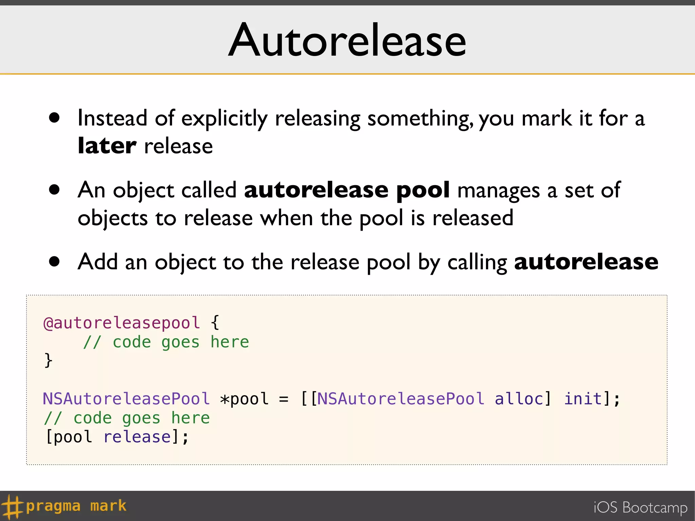Click the pragma mark hash logo
This screenshot has height=521, width=695.
pyautogui.click(x=12, y=507)
